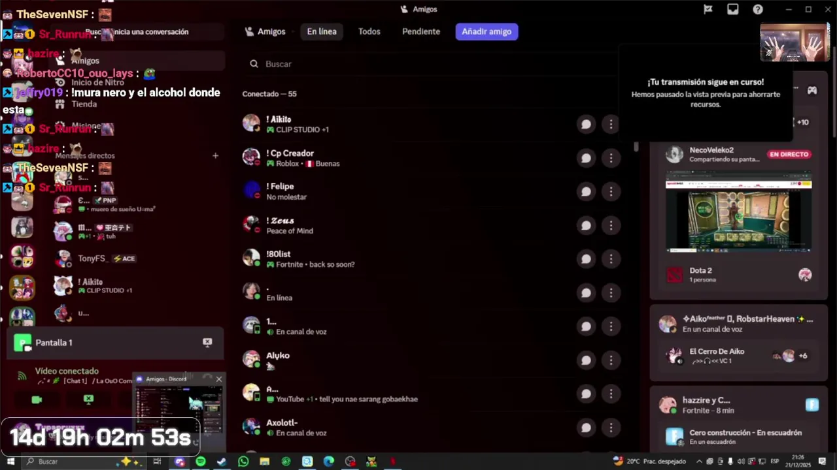Click the Añadir amigo button
This screenshot has width=837, height=470.
click(x=487, y=31)
